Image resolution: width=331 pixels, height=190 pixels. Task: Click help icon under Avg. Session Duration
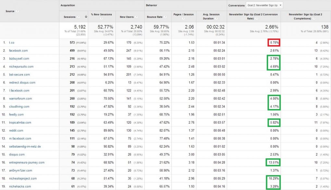tap(216, 18)
